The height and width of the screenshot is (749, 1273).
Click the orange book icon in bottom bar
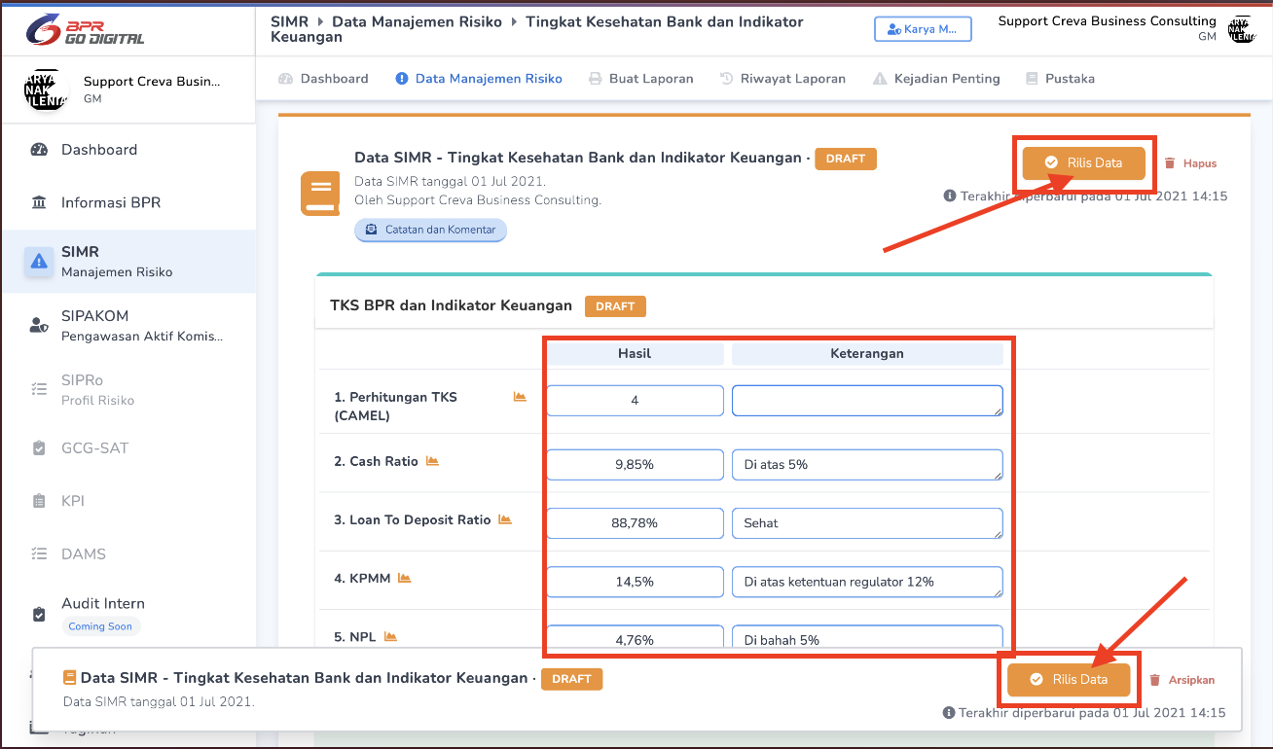click(69, 678)
